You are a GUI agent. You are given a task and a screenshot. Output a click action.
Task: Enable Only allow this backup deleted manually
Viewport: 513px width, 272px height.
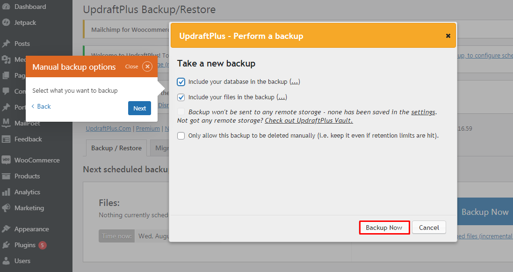click(x=181, y=136)
